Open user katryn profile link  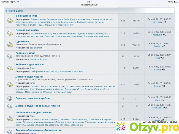pyautogui.click(x=157, y=70)
